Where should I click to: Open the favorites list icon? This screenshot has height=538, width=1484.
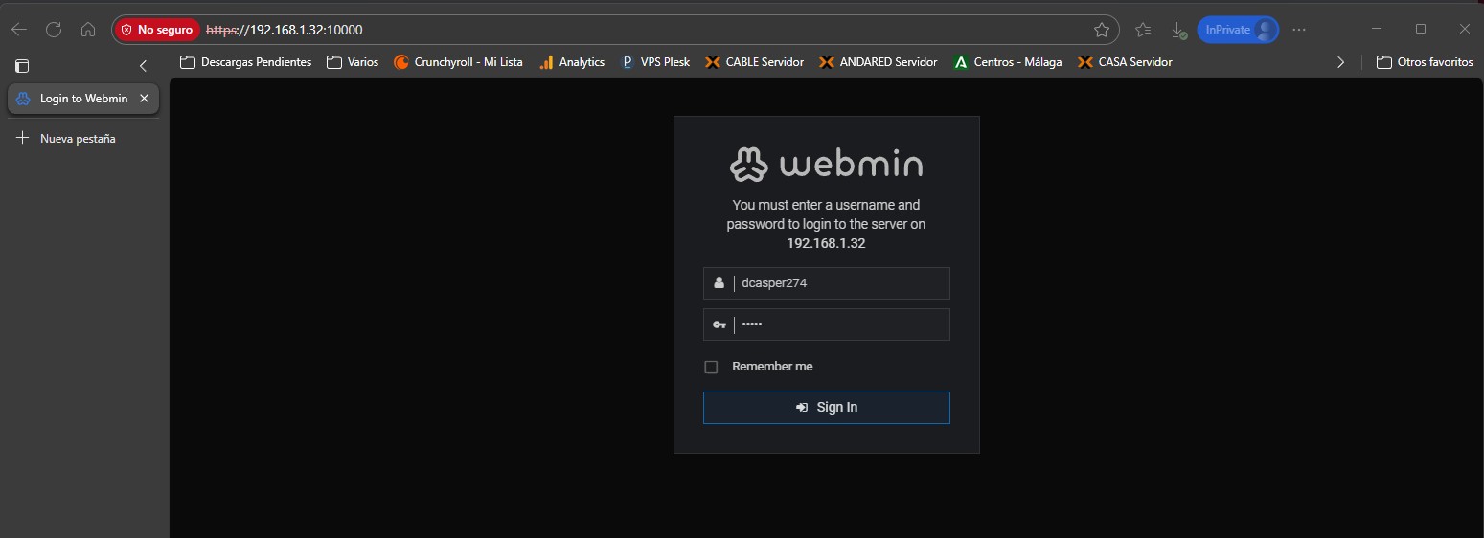1143,30
